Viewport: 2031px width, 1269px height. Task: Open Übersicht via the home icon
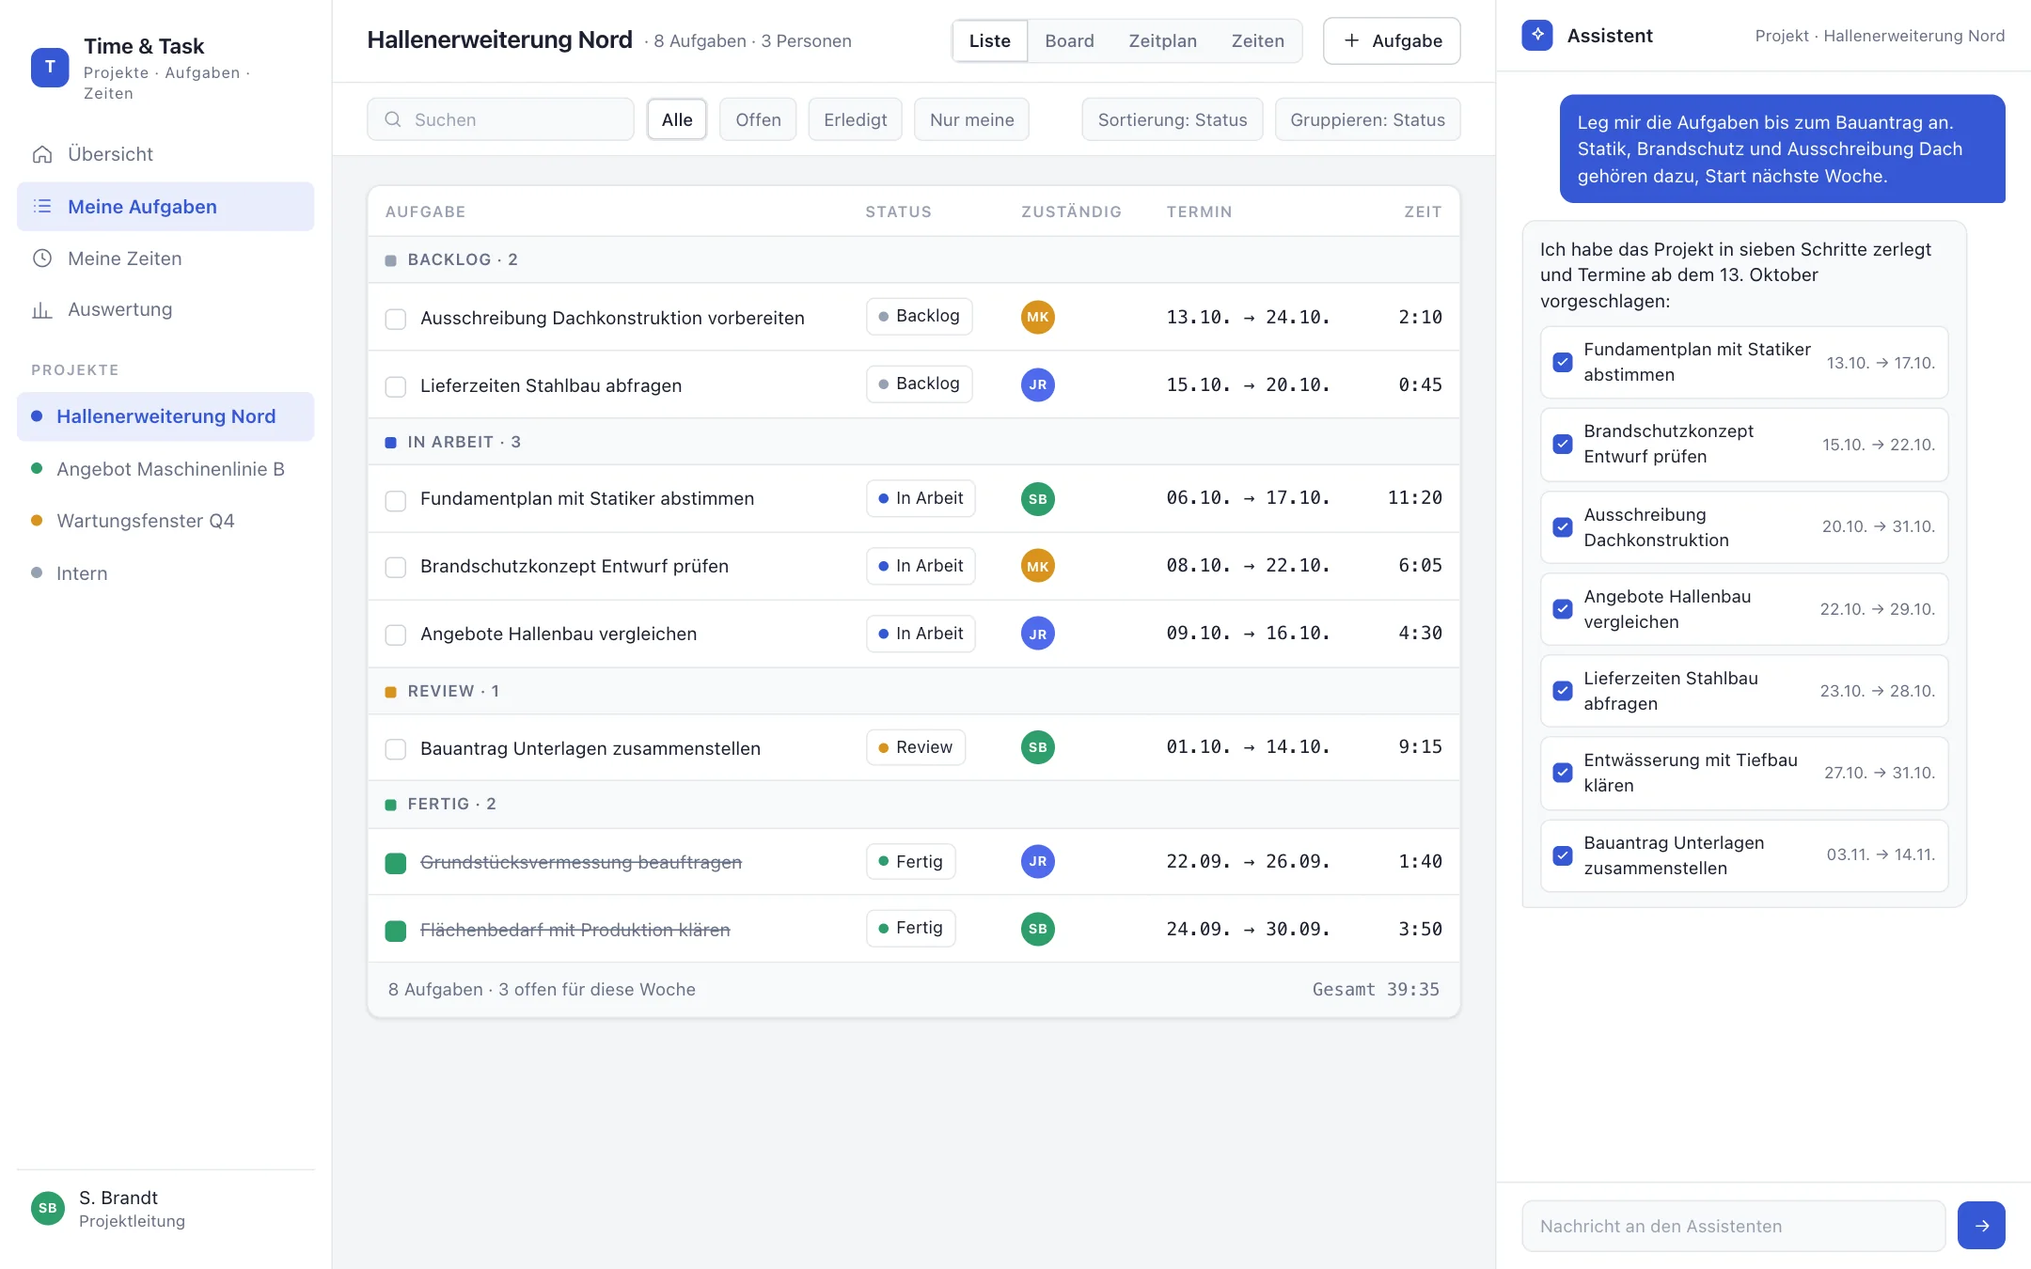click(x=42, y=154)
